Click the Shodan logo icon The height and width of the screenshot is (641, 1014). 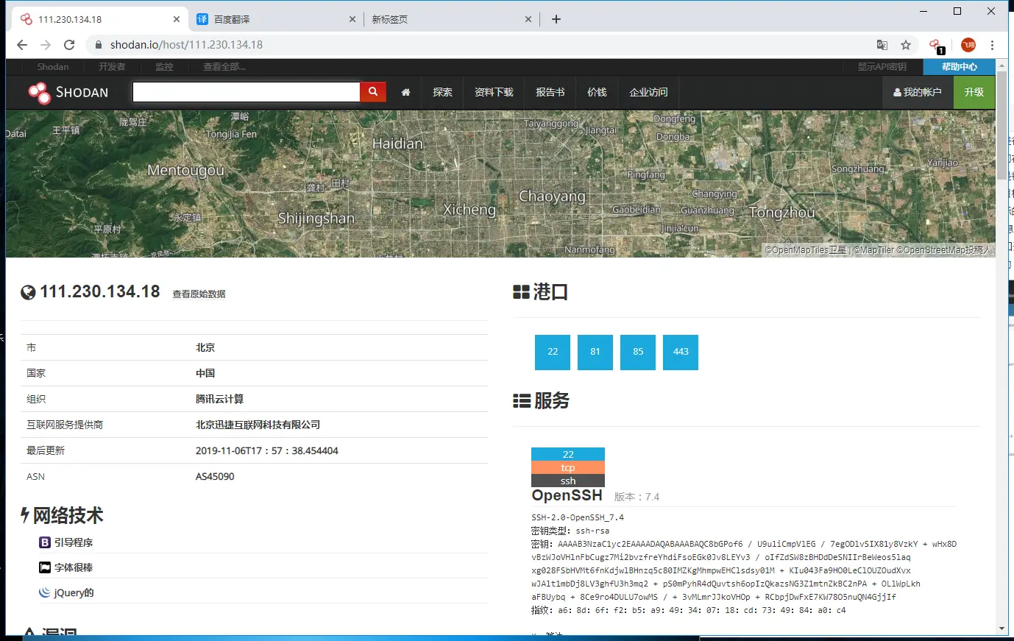tap(39, 93)
